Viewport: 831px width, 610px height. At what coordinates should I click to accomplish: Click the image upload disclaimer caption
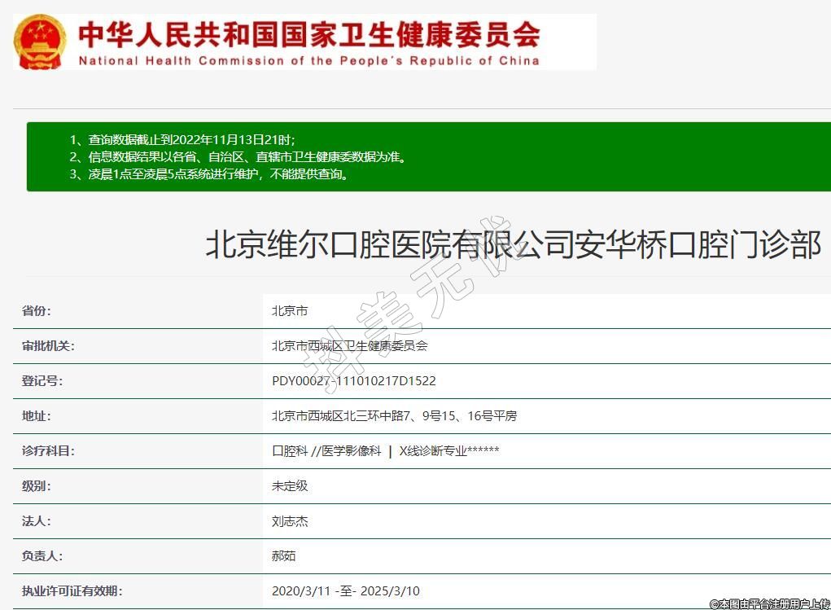pyautogui.click(x=769, y=603)
